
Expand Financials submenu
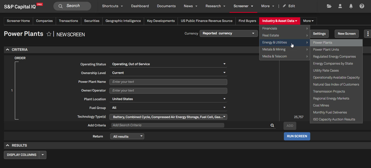point(285,28)
